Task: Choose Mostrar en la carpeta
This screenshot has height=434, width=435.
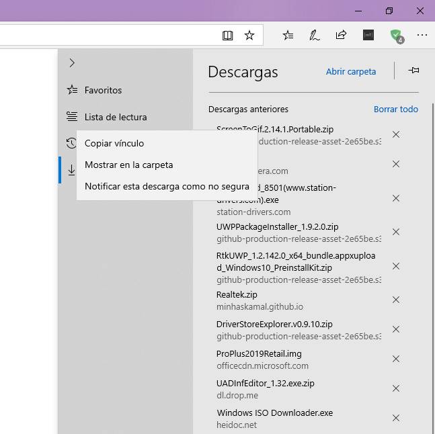Action: point(128,165)
